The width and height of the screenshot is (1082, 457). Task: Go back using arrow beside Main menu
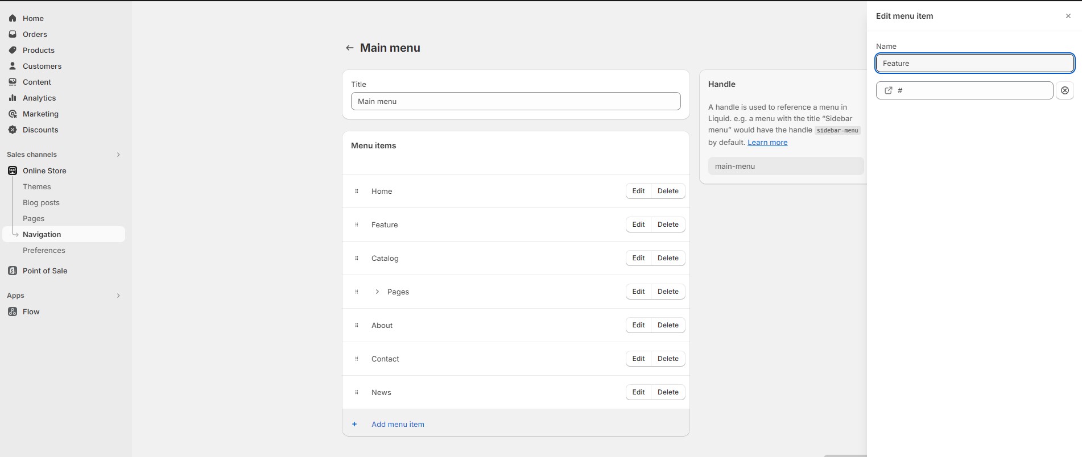350,48
